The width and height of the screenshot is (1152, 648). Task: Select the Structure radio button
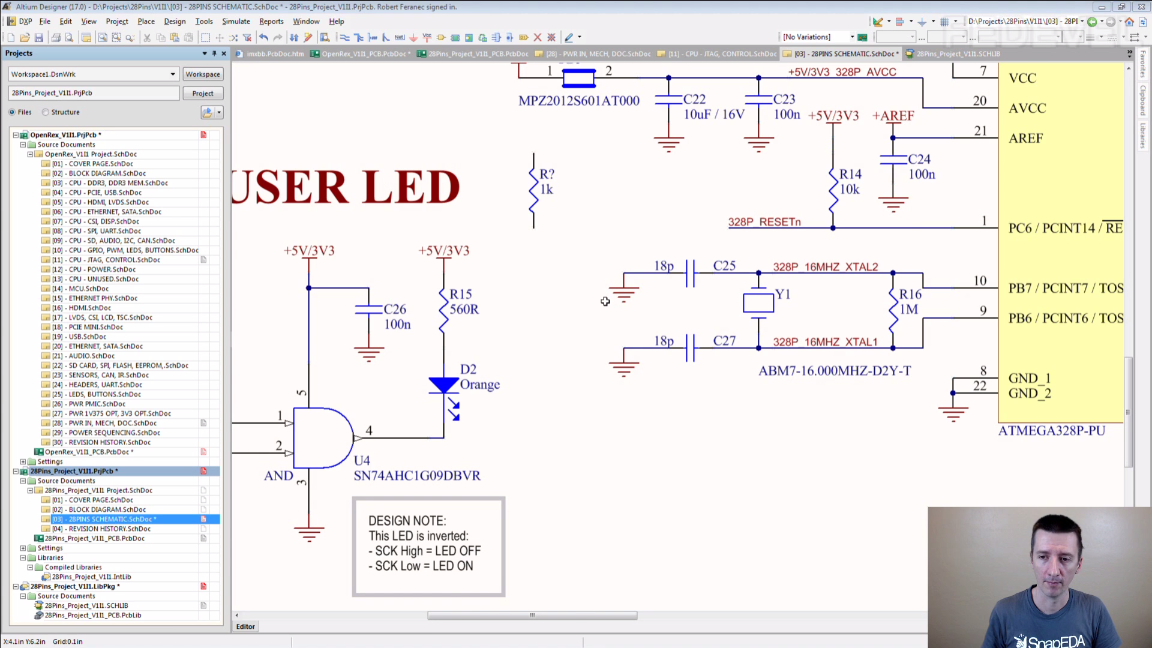pyautogui.click(x=46, y=112)
